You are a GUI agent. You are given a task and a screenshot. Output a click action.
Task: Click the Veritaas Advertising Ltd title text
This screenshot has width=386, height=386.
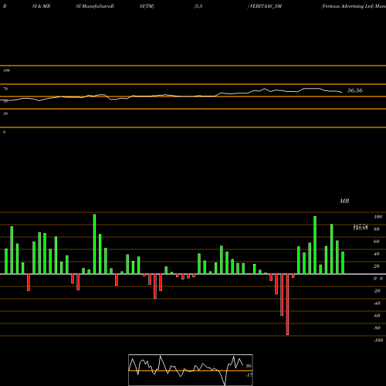[x=347, y=6]
